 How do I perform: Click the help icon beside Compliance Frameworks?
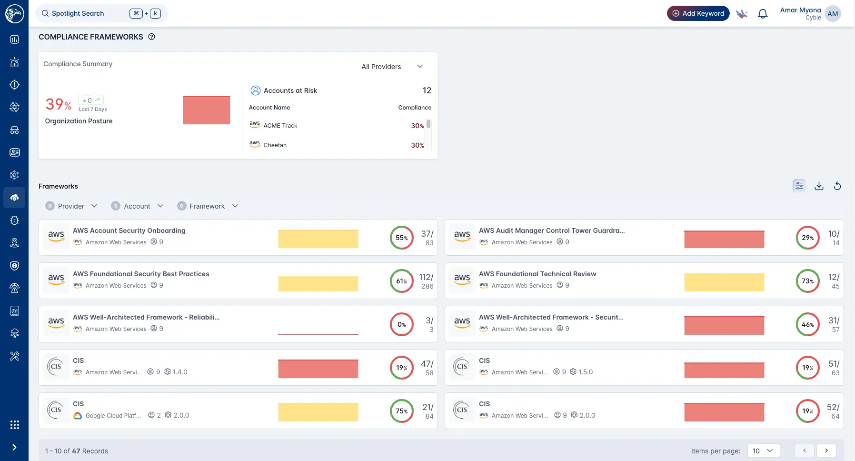click(152, 37)
